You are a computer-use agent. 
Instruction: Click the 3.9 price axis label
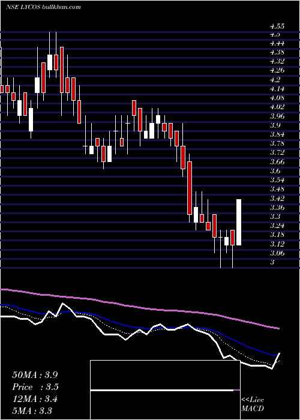click(x=275, y=125)
